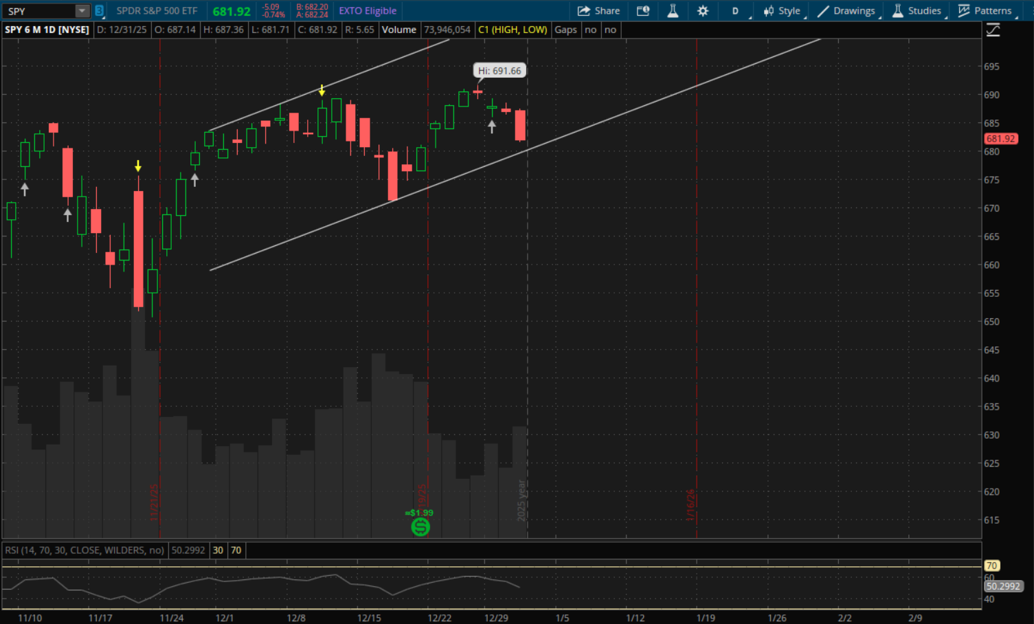Image resolution: width=1034 pixels, height=624 pixels.
Task: Click the blue linked symbol number icon
Action: [x=99, y=11]
